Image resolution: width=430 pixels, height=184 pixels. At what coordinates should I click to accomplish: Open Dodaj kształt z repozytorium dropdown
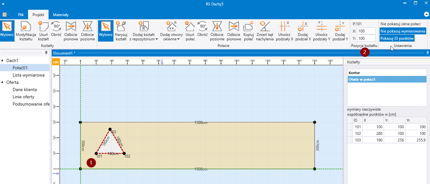coord(143,31)
